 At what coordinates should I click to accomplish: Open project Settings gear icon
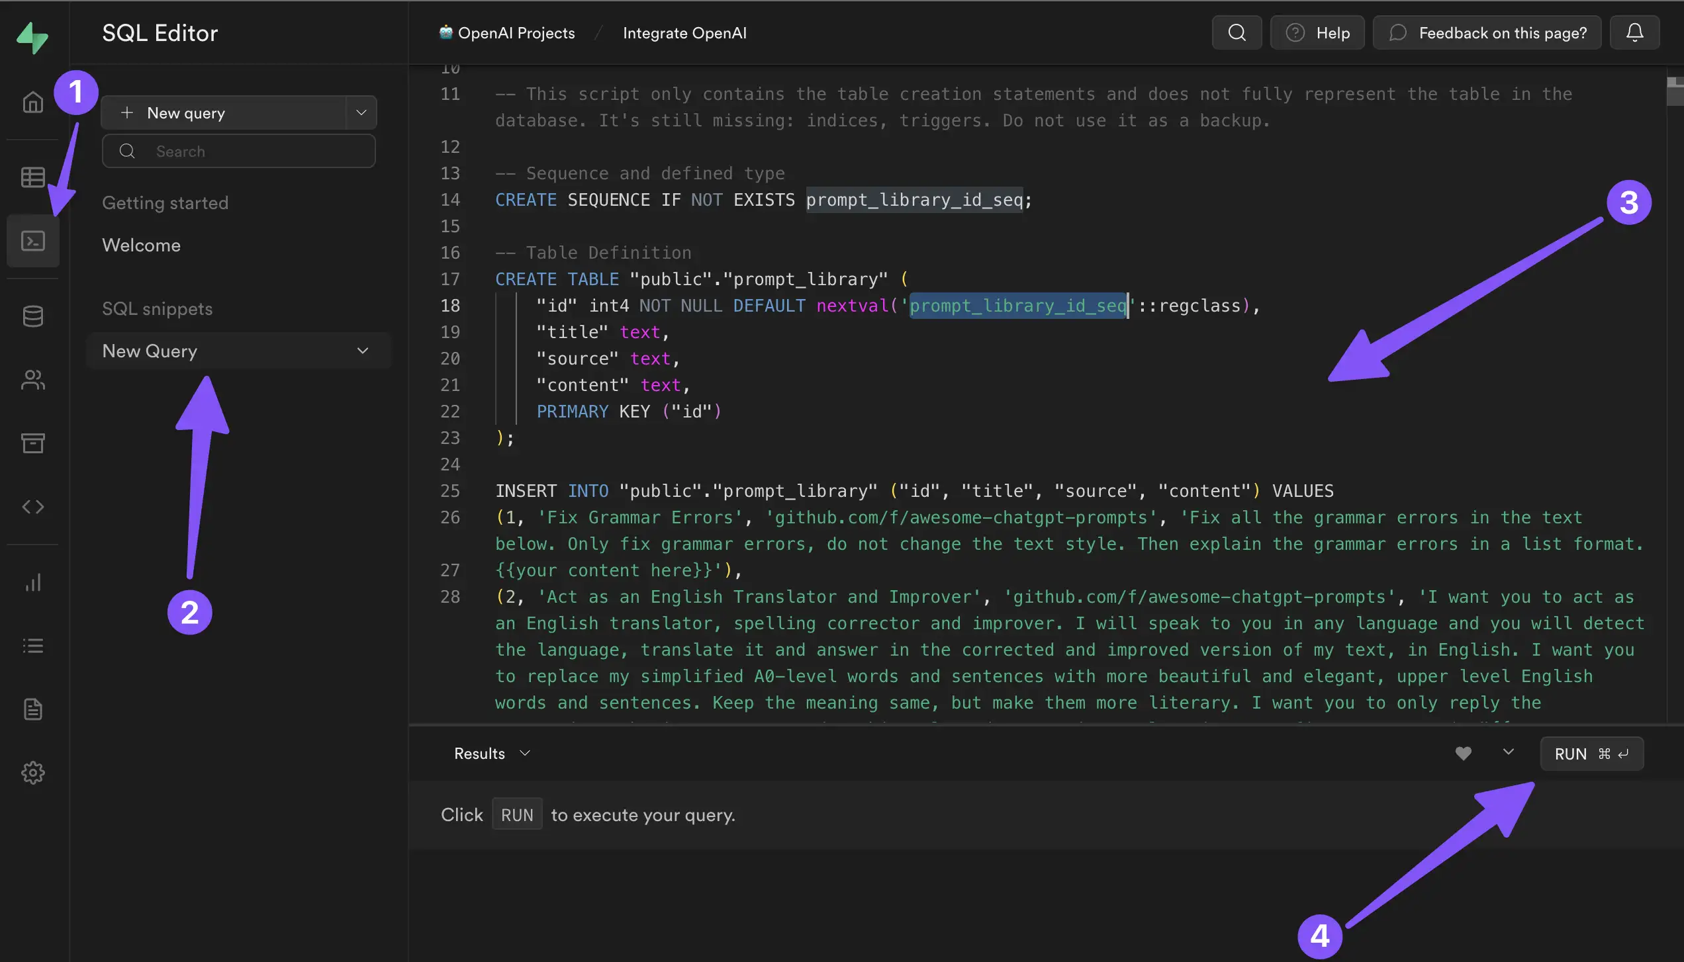coord(32,773)
